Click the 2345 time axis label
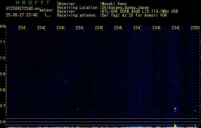Screen dimensions: 201x128 [x=99, y=28]
